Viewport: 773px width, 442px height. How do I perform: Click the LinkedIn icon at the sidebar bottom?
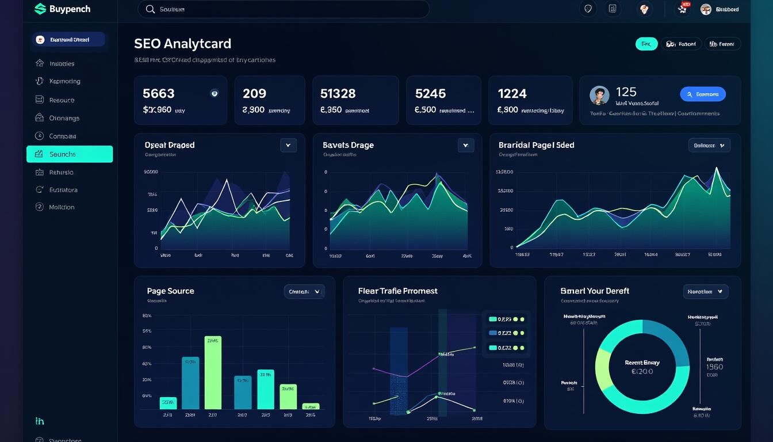pos(39,421)
